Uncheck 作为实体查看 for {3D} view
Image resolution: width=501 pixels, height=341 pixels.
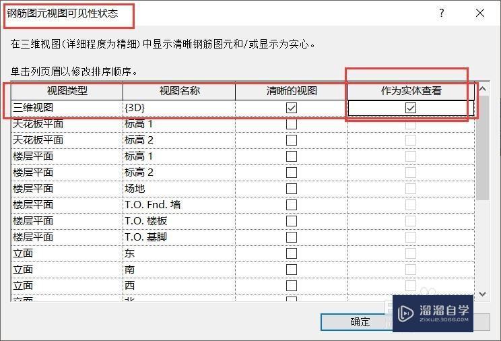pyautogui.click(x=411, y=108)
